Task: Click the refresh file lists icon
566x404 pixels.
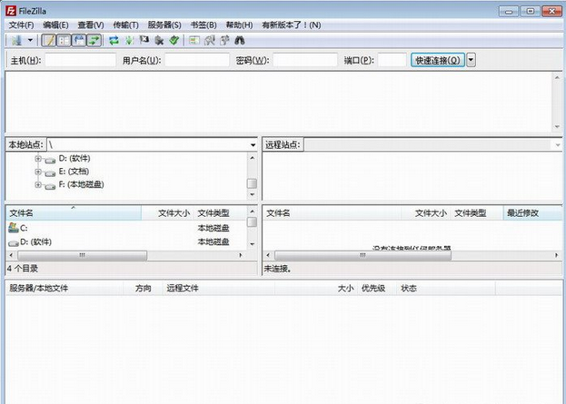Action: 114,40
